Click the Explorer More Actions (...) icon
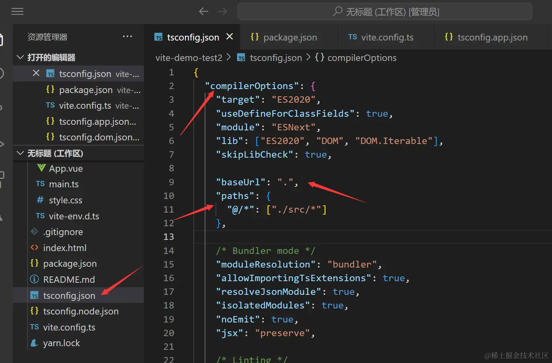This screenshot has width=552, height=363. [127, 36]
